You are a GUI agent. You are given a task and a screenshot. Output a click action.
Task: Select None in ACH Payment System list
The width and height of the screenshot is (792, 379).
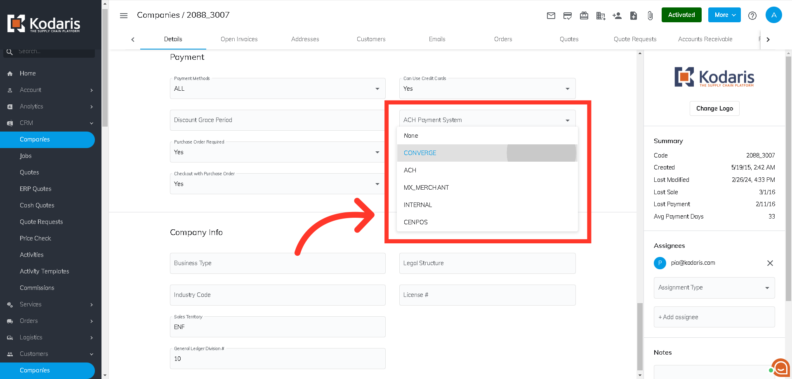pos(487,136)
